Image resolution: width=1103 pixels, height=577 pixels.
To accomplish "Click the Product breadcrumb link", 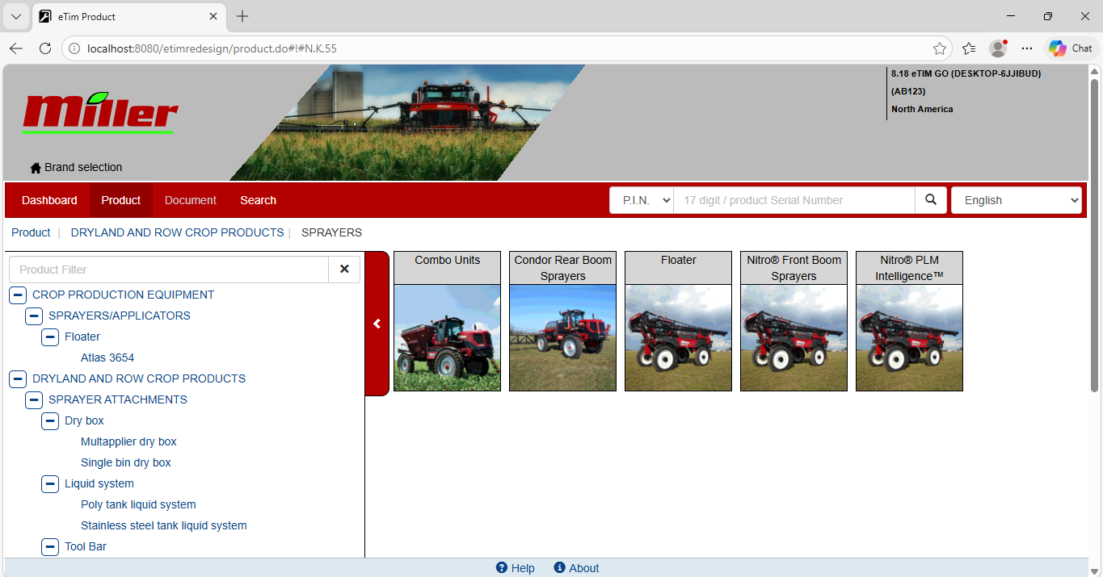I will (x=31, y=232).
